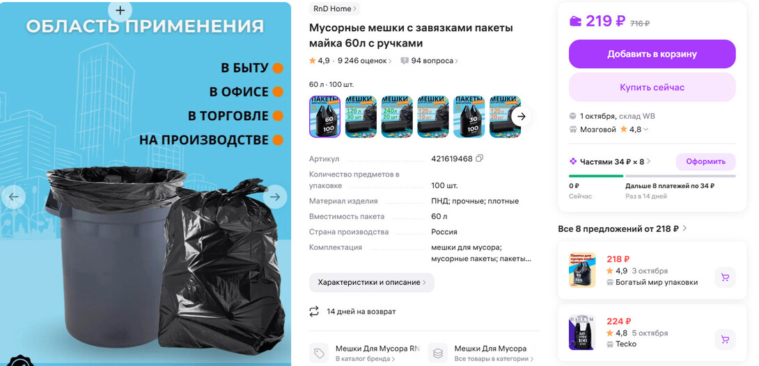Open the RnD Home brand link

pos(334,8)
